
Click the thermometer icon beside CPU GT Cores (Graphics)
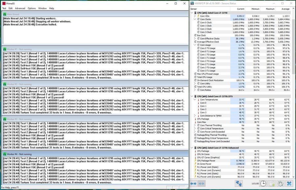[195, 157]
